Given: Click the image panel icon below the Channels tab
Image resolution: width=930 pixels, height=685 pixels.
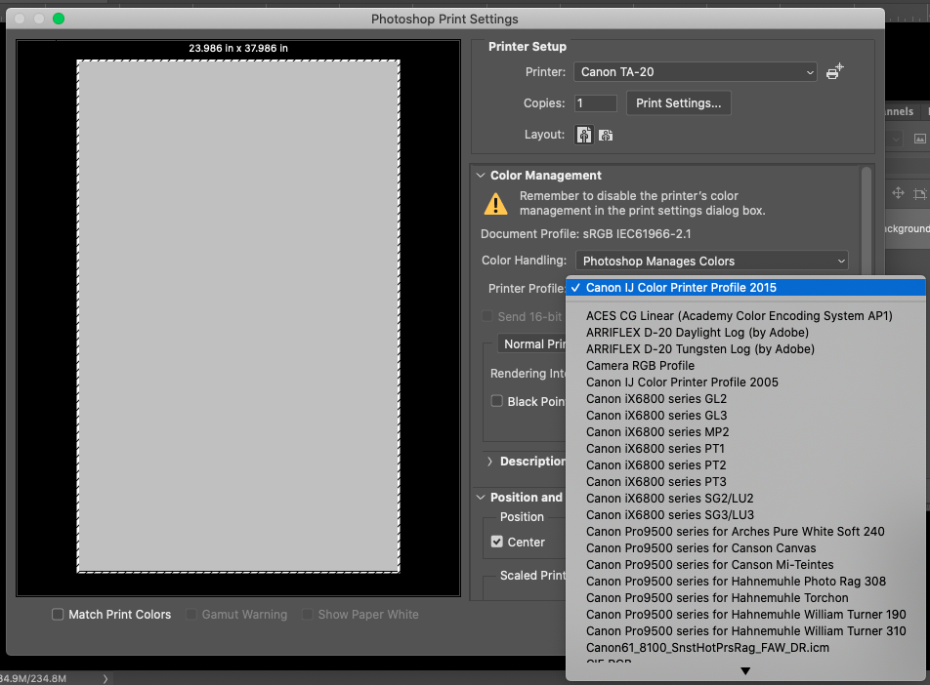Looking at the screenshot, I should pos(919,138).
